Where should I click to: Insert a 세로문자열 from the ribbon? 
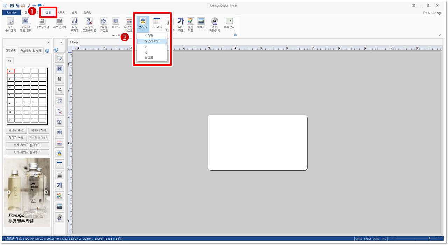[x=59, y=23]
